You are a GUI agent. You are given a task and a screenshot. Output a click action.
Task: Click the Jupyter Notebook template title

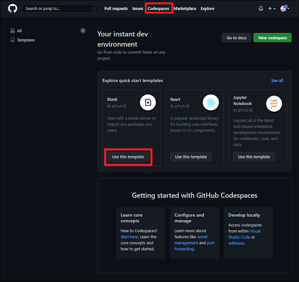243,100
